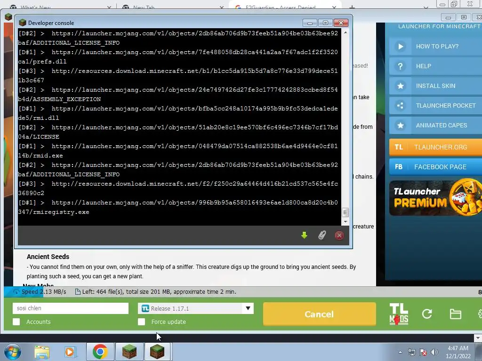
Task: Open the TL Mods icon
Action: [x=399, y=314]
